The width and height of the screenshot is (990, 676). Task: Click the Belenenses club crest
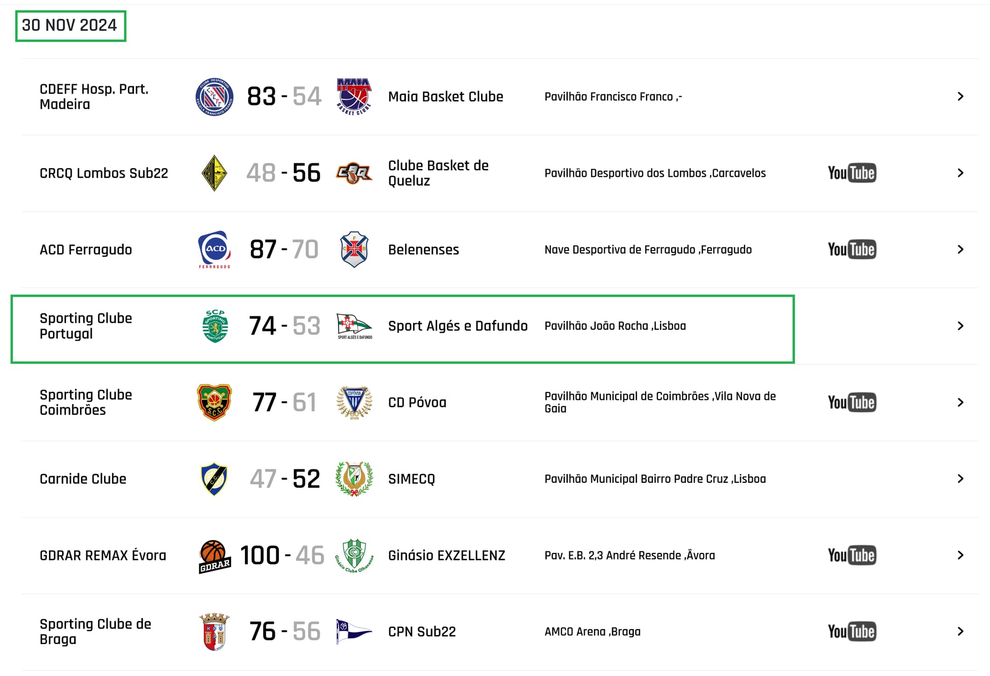coord(354,249)
